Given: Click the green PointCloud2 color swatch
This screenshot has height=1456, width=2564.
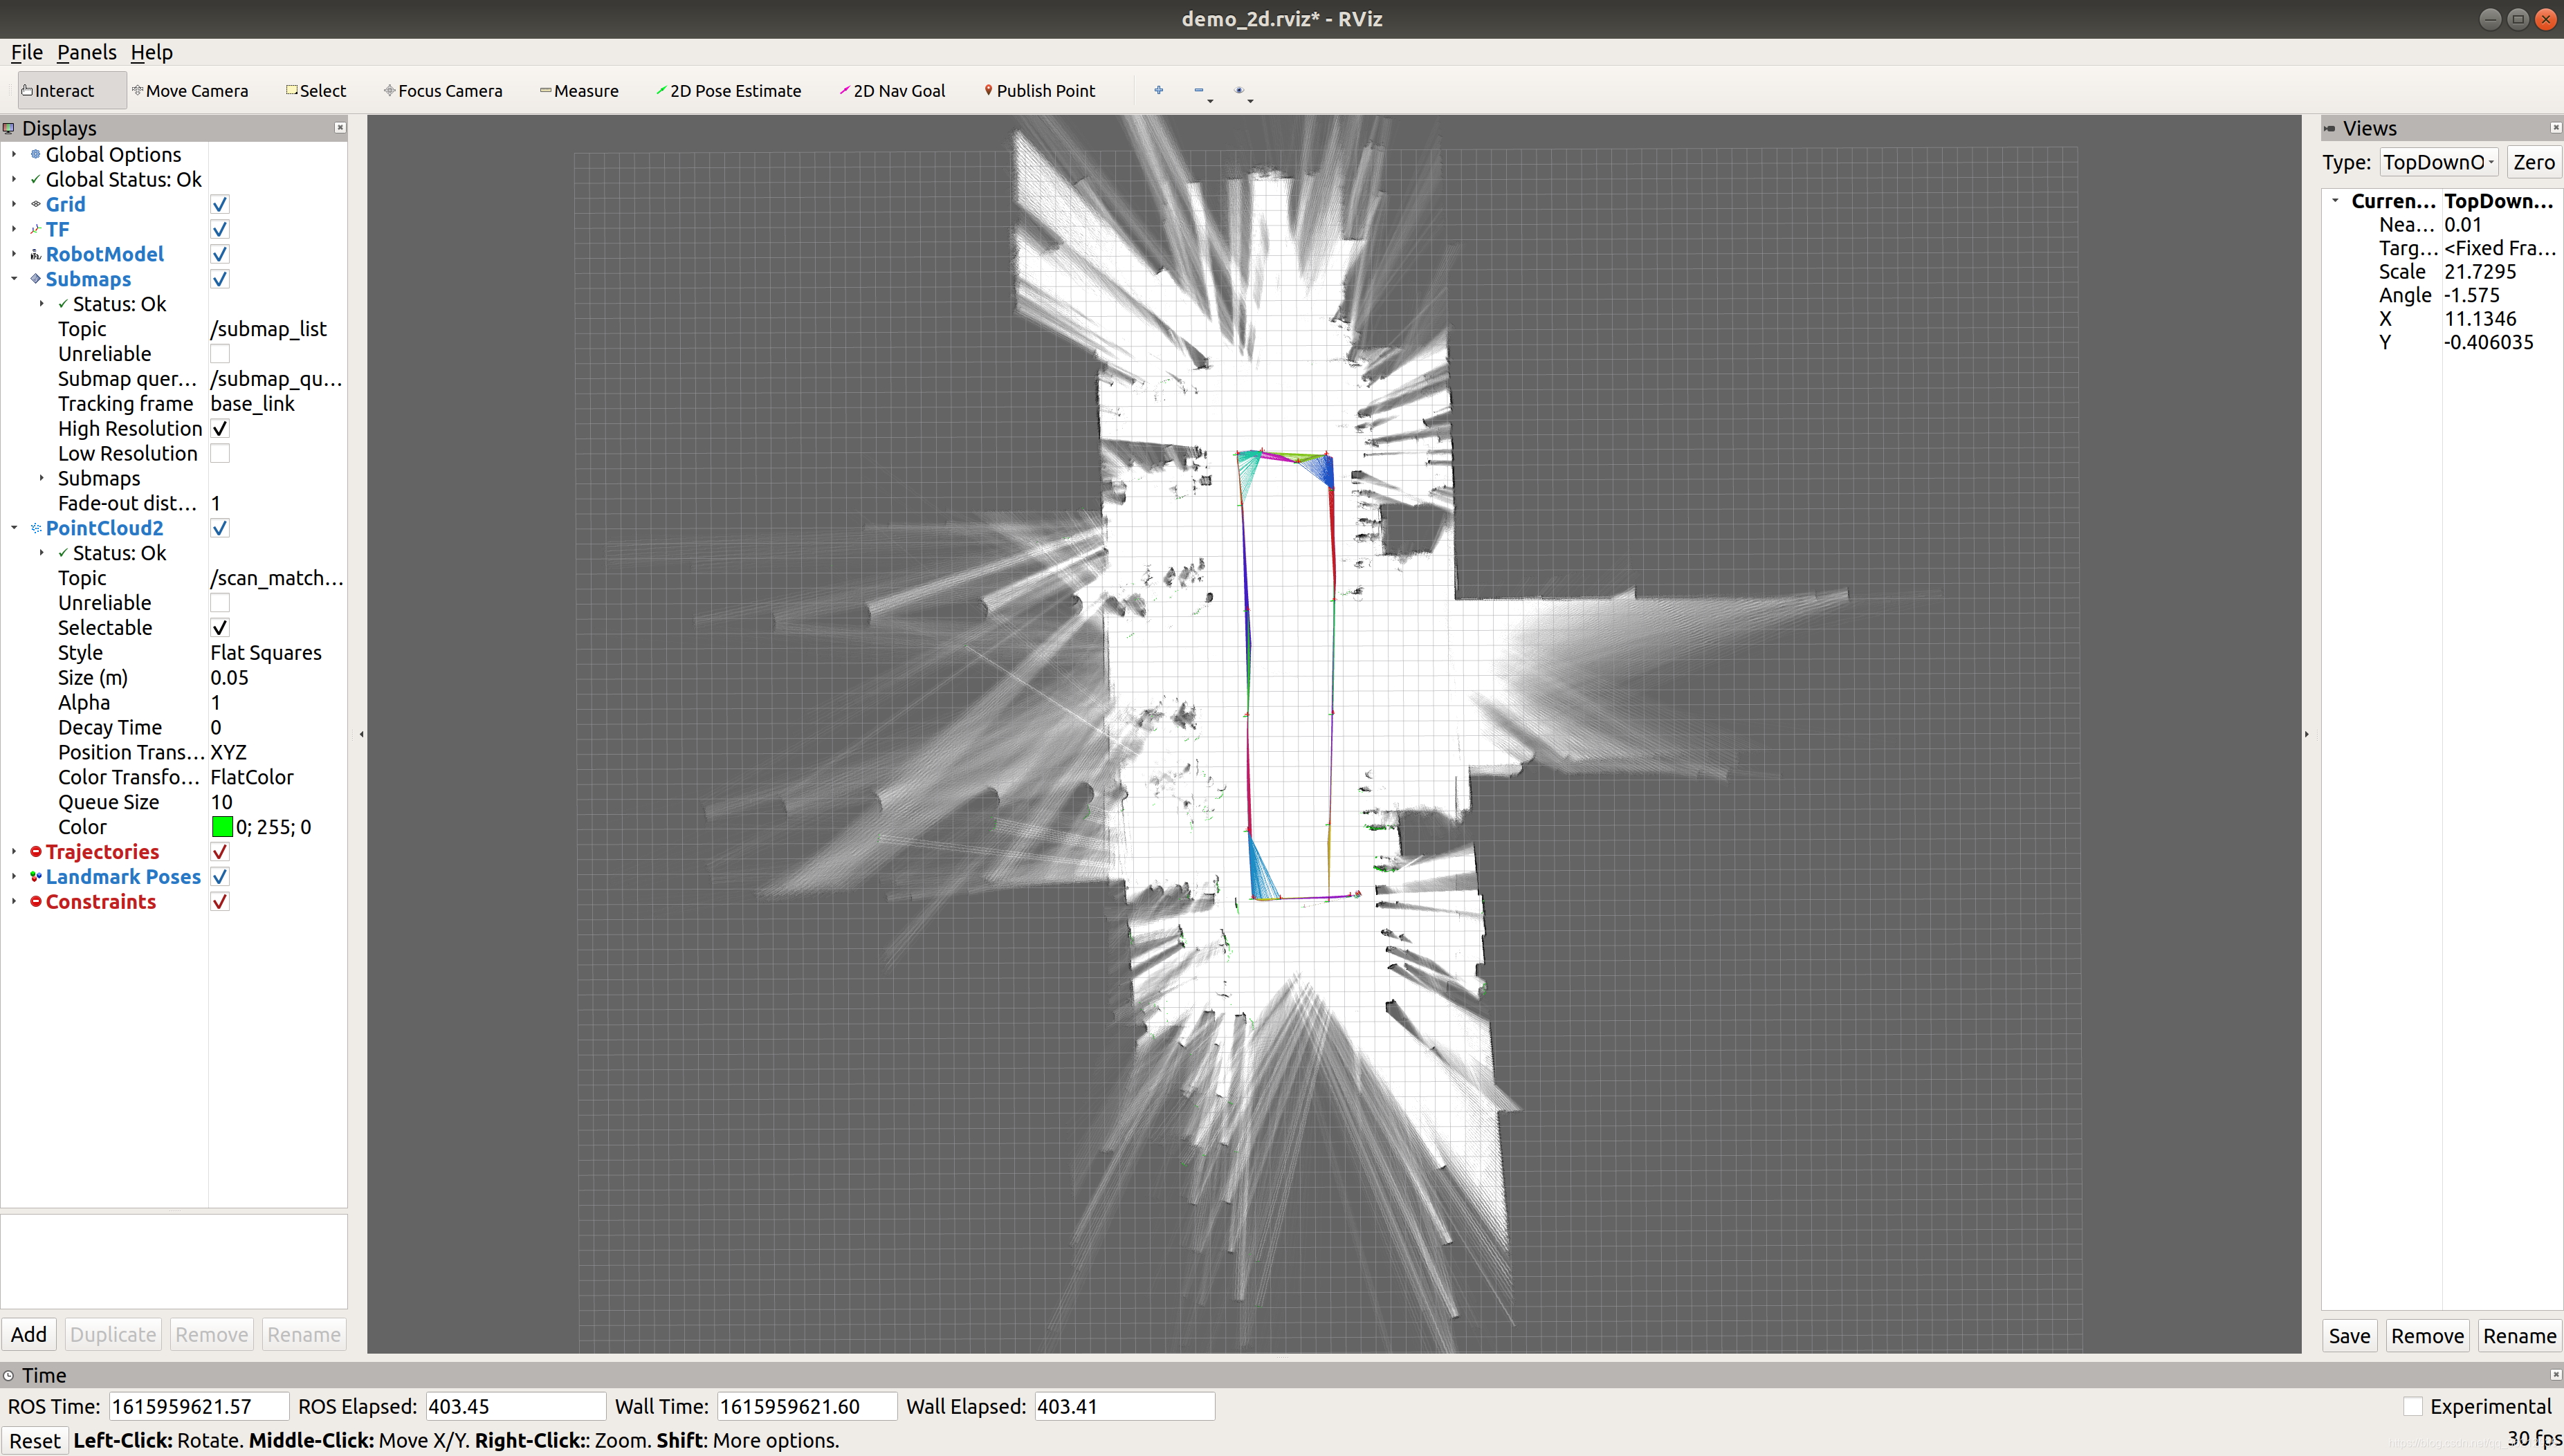Looking at the screenshot, I should 222,827.
